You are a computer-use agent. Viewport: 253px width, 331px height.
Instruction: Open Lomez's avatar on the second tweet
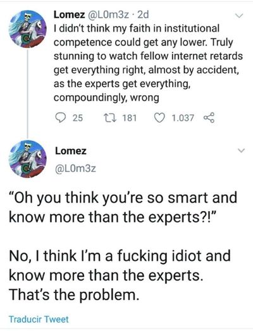tap(27, 159)
